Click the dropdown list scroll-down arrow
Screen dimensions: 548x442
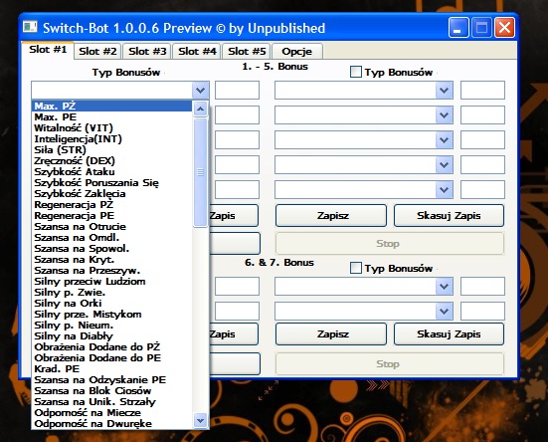[200, 420]
